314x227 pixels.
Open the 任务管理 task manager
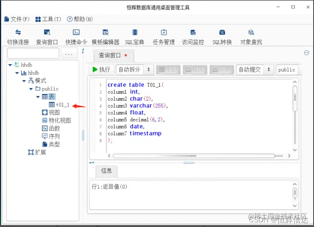tap(163, 36)
